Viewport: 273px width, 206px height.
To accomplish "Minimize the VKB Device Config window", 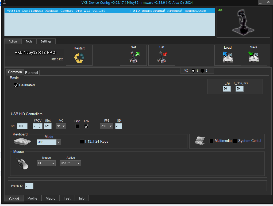I will pos(260,3).
